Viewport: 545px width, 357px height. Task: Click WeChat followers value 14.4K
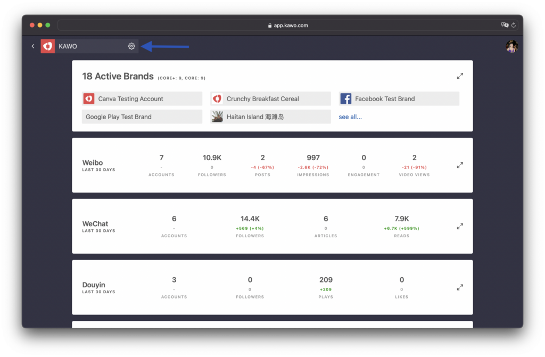point(250,219)
